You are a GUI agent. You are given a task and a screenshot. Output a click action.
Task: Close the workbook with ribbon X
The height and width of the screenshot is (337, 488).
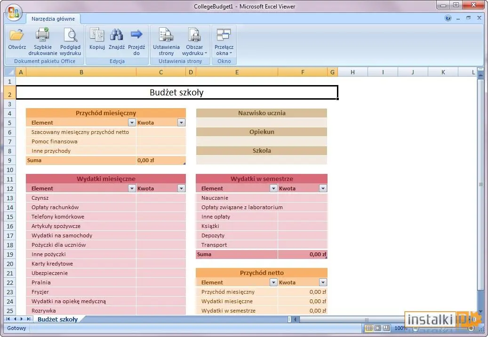tap(479, 18)
